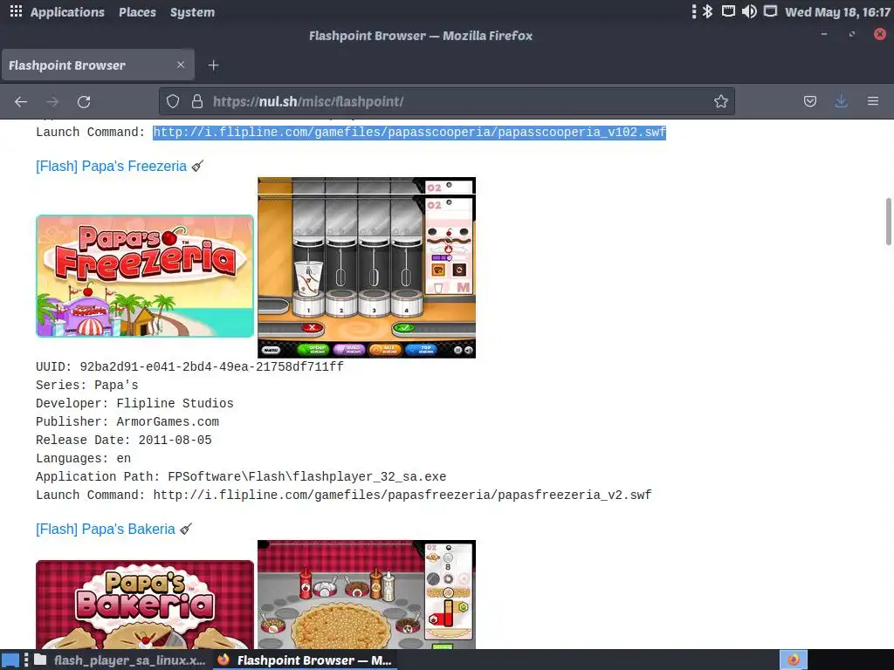The image size is (894, 670).
Task: Save page to Pocket
Action: tap(809, 101)
